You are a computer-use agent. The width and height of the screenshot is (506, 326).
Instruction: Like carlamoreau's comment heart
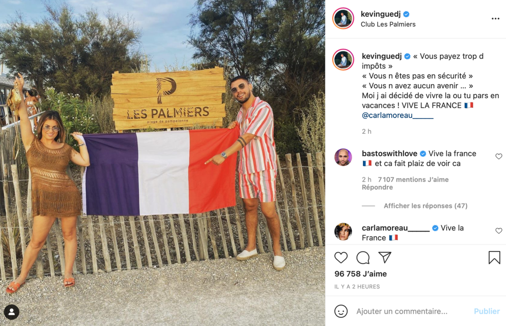pyautogui.click(x=499, y=231)
